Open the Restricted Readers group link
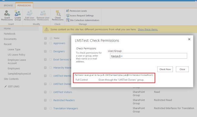The image size is (197, 117). 64,100
